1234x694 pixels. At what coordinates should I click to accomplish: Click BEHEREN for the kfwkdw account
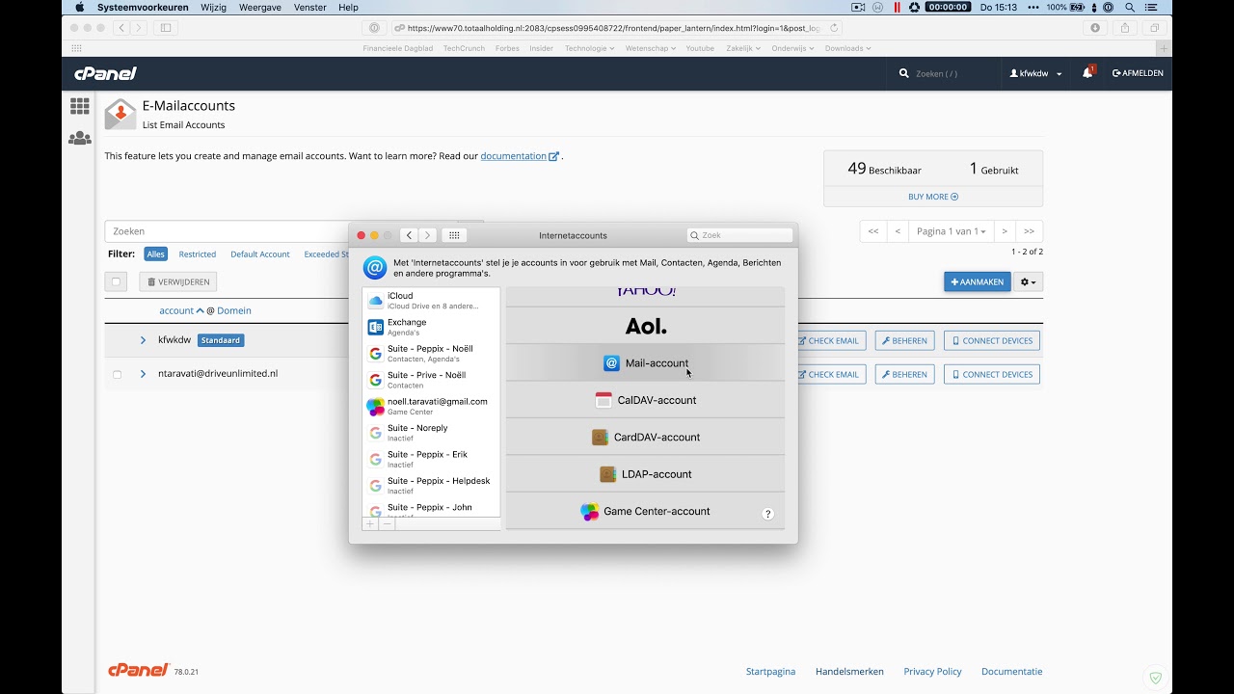coord(904,340)
